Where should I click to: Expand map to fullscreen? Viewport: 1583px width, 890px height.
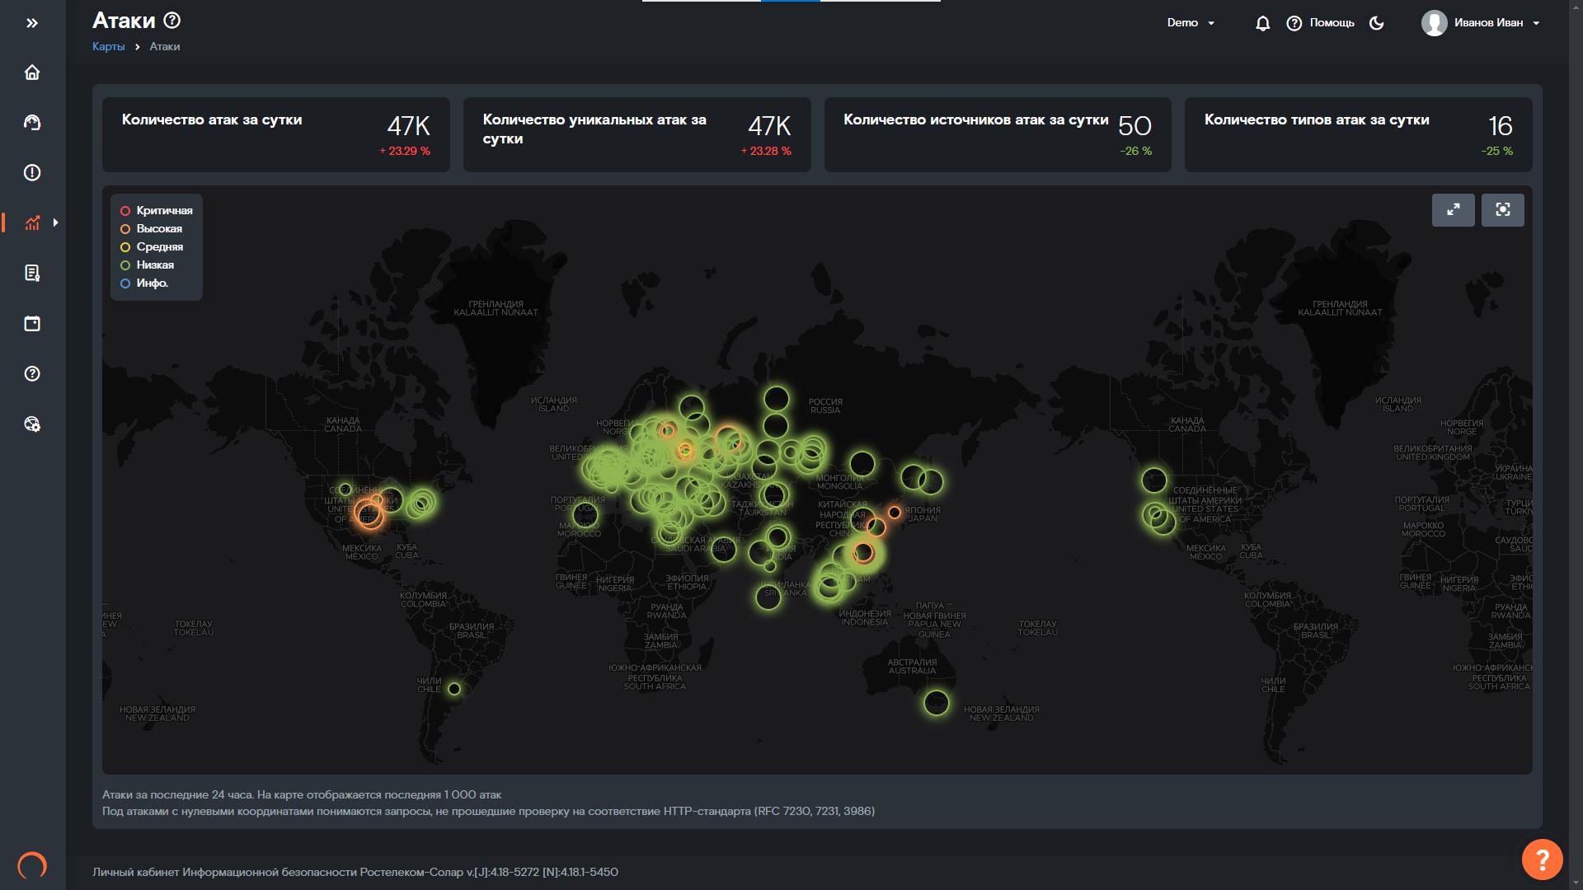pyautogui.click(x=1453, y=209)
